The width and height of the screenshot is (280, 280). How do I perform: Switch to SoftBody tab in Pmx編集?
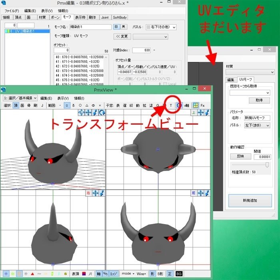click(120, 17)
